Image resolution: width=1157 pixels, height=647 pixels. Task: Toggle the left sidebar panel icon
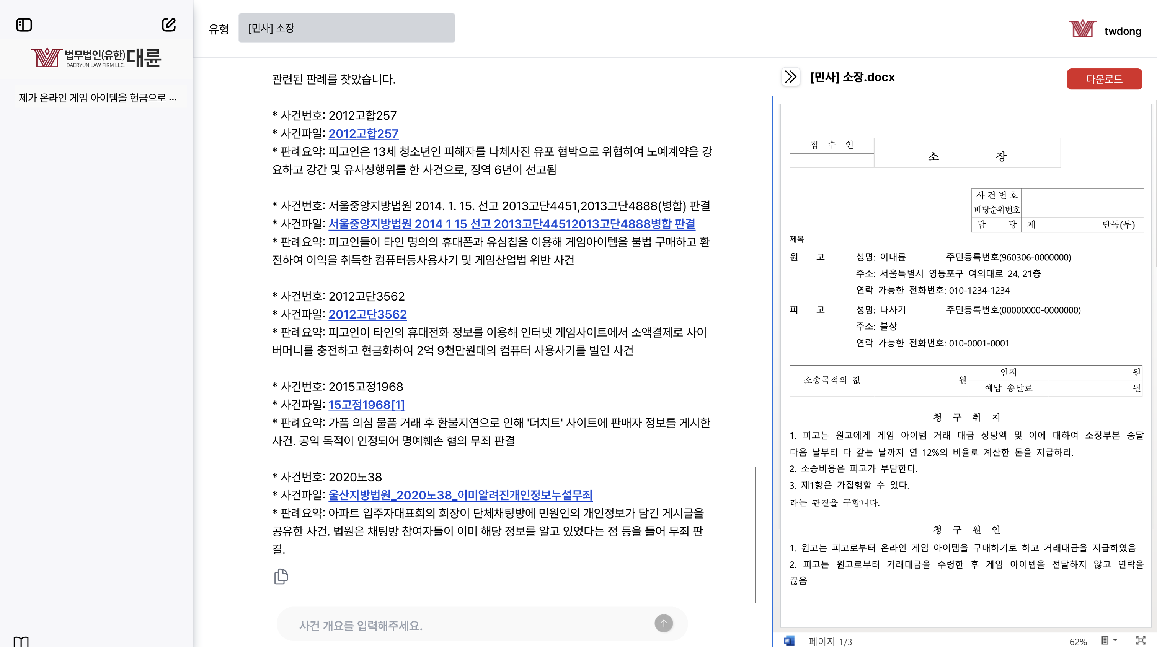(x=24, y=25)
